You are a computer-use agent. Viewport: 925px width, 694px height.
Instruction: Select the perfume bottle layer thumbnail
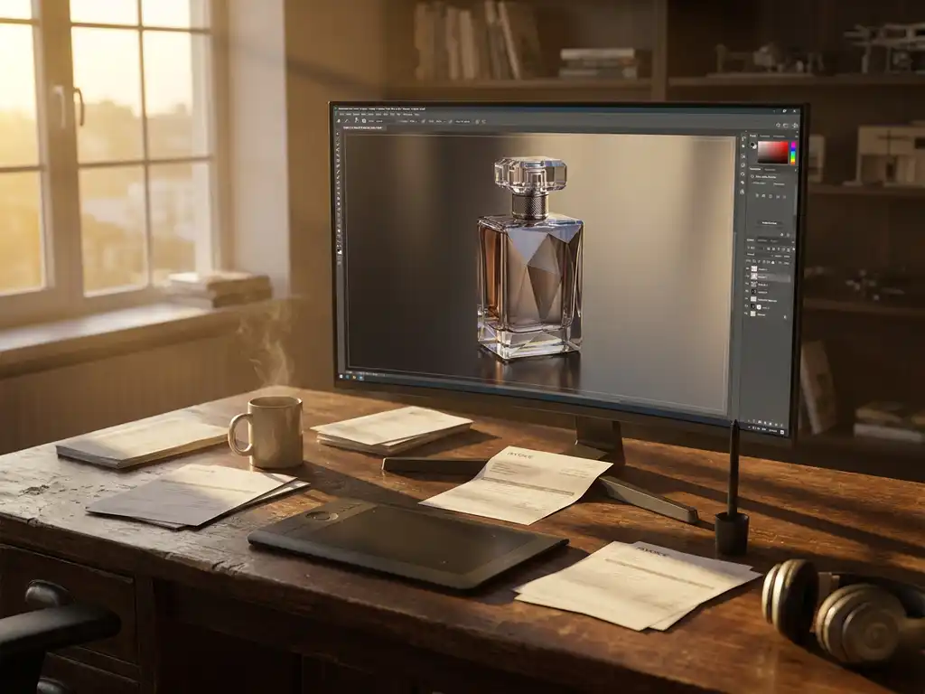754,277
